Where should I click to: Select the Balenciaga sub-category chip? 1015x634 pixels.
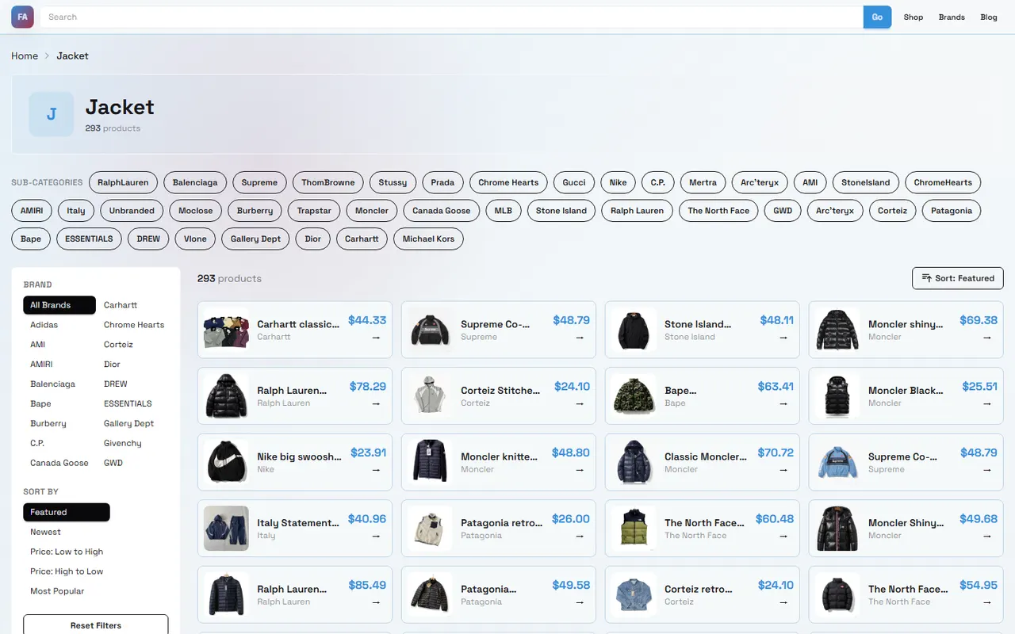195,182
